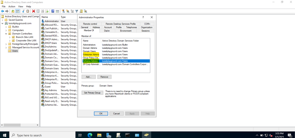Open the Command Prompt taskbar icon
The width and height of the screenshot is (295, 138).
(x=128, y=135)
